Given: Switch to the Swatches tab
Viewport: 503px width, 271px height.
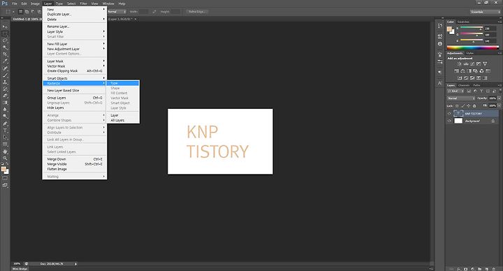Looking at the screenshot, I should 463,22.
